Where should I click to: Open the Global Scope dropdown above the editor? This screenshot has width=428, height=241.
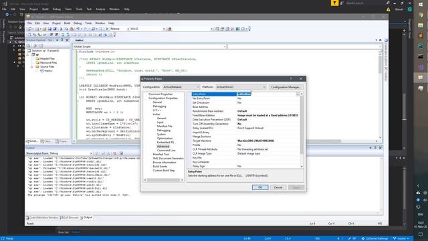(149, 47)
